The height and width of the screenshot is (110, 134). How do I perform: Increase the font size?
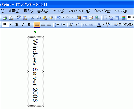71,24
